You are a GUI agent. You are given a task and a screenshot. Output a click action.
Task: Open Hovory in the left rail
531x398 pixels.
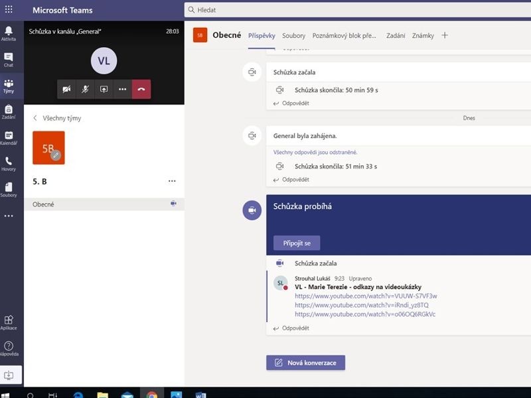pyautogui.click(x=9, y=164)
